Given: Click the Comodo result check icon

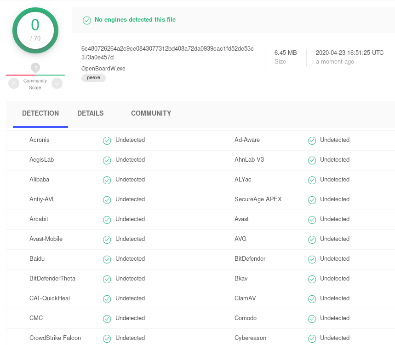Looking at the screenshot, I should pyautogui.click(x=312, y=319).
